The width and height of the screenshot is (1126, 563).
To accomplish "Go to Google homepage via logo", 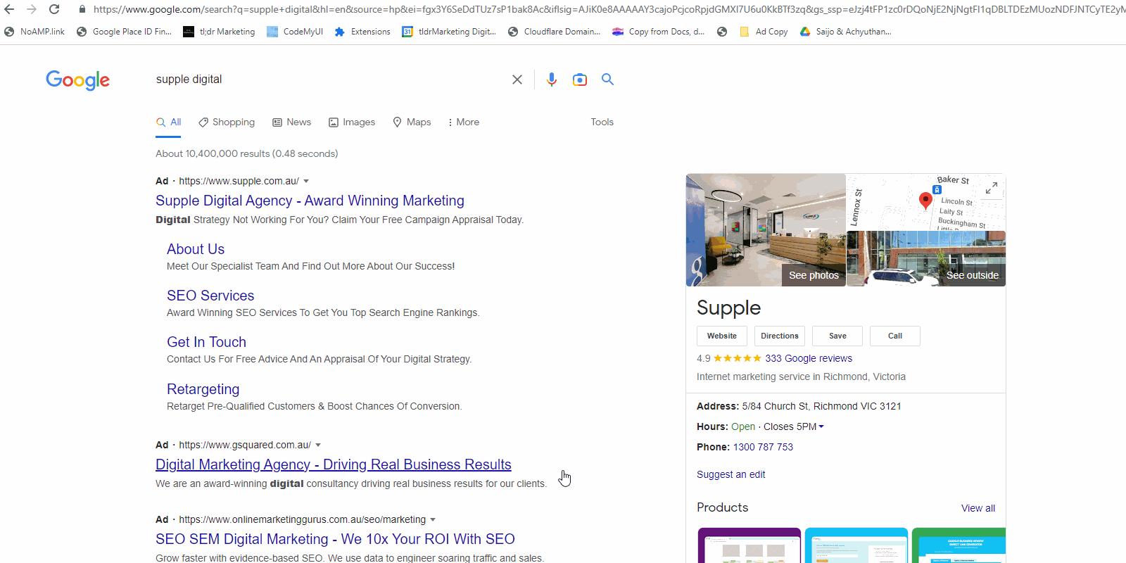I will coord(77,80).
